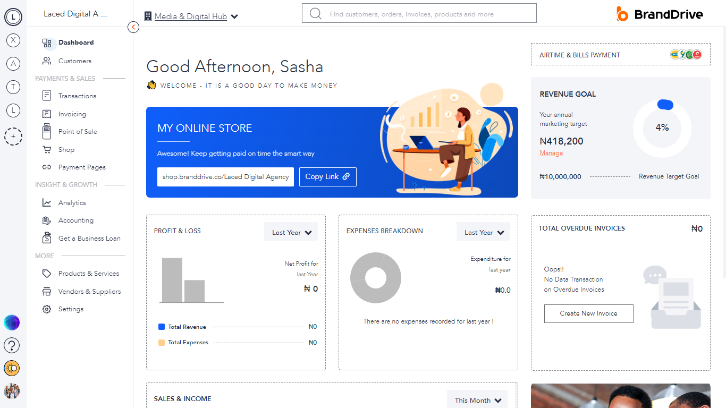Select the Point of Sale menu icon
Screen dimensions: 726x408
tap(46, 131)
